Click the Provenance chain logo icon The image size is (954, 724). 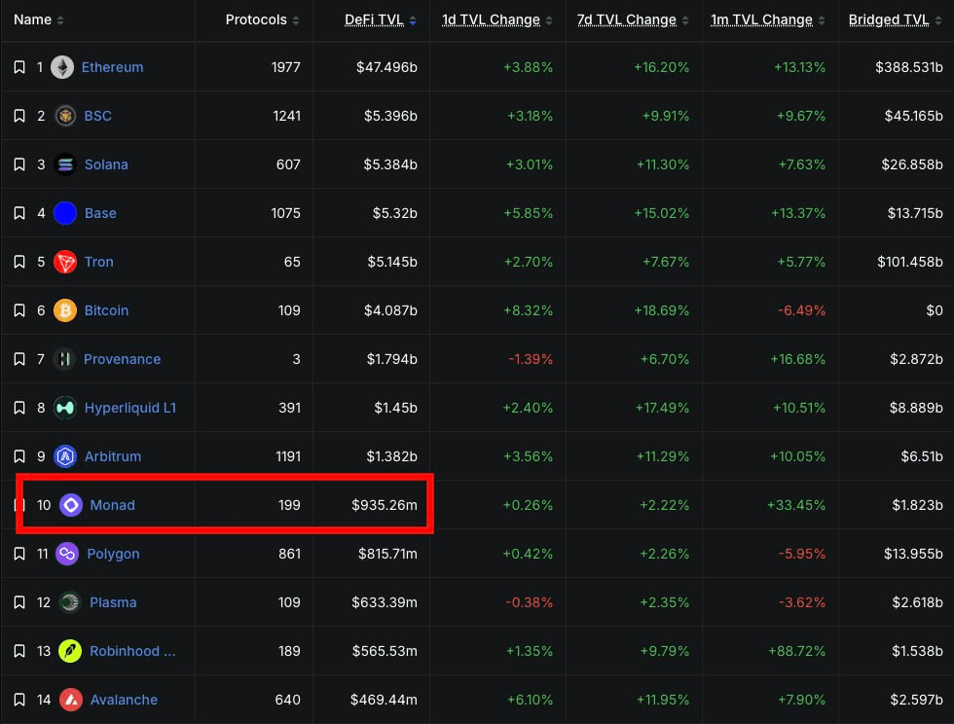click(x=64, y=359)
